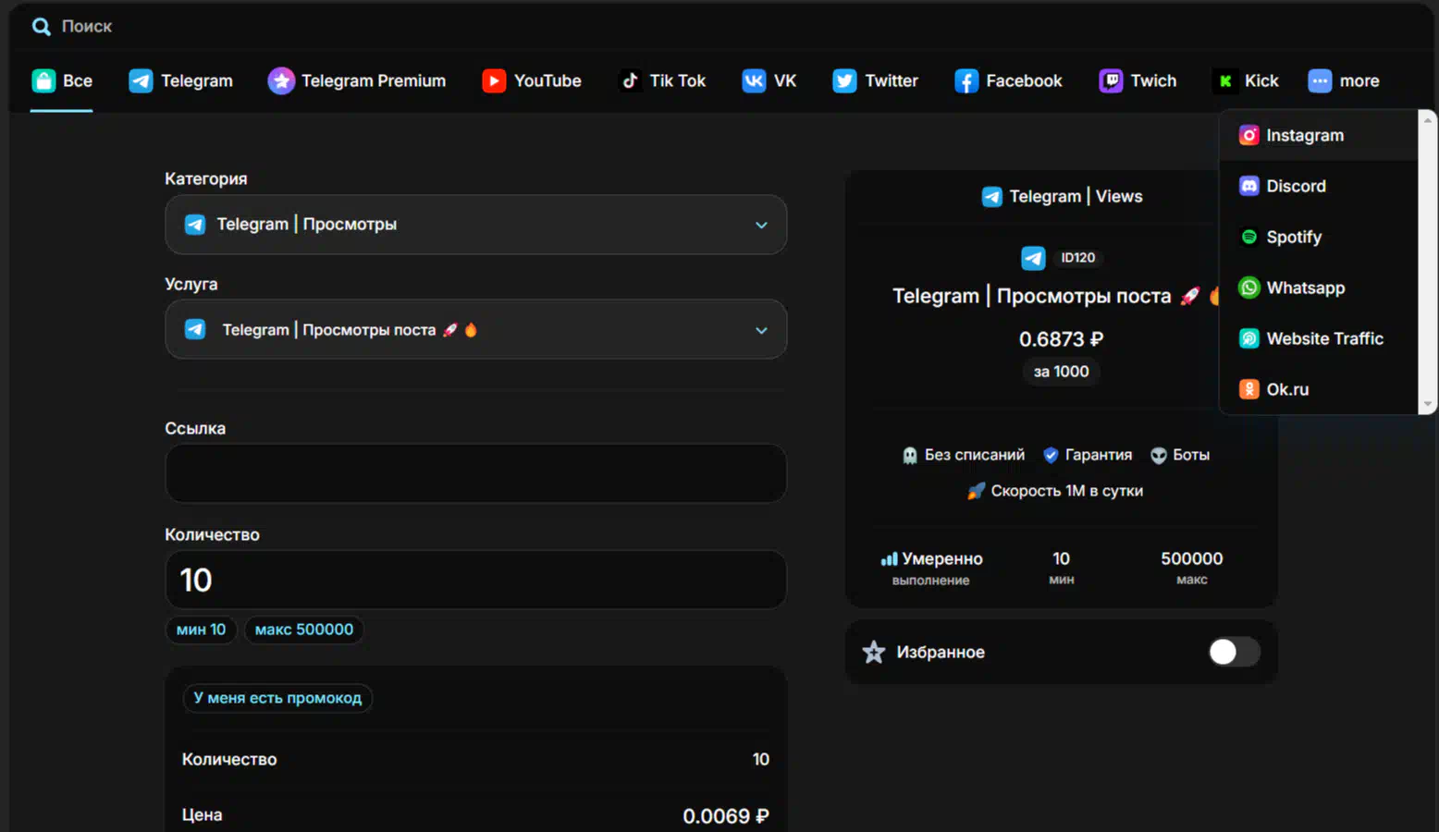Click the макс 500000 quantity chip

[303, 630]
